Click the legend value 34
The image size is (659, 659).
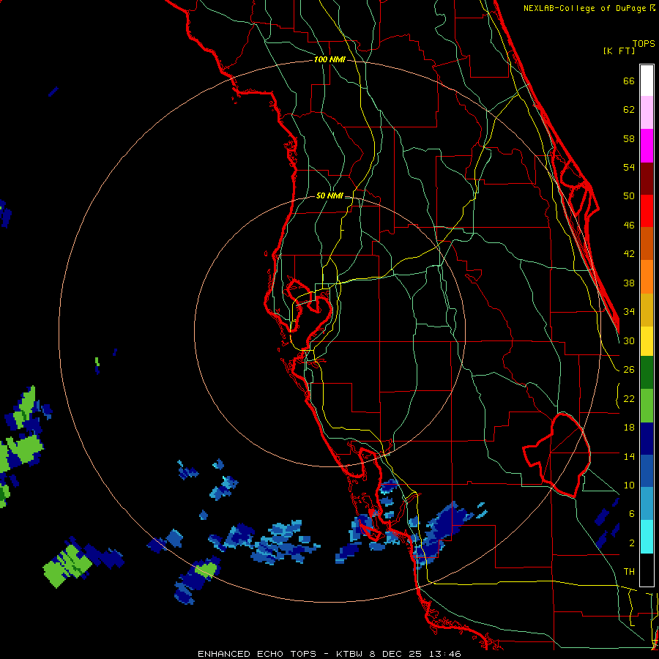(629, 311)
